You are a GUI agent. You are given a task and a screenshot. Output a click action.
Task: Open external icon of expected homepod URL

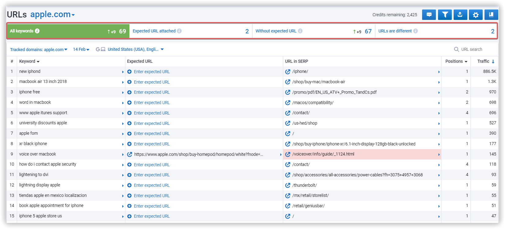pos(129,154)
